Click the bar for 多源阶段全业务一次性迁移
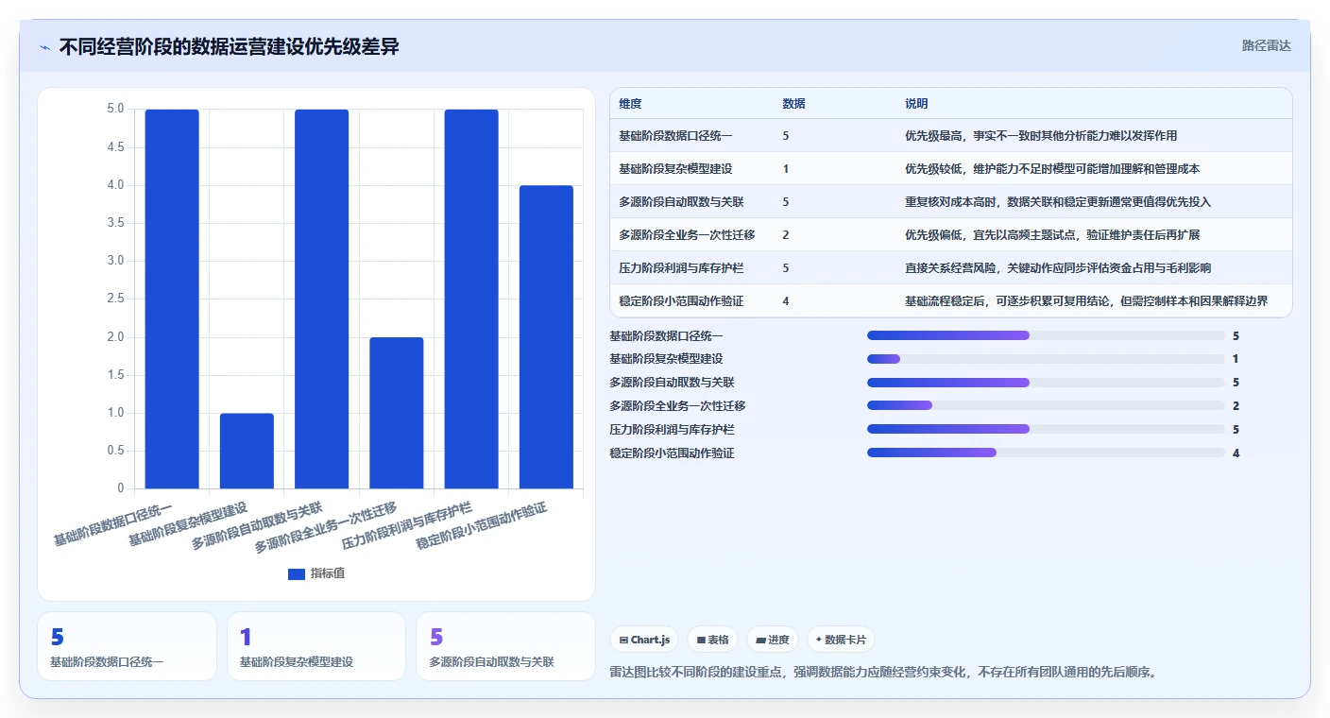The width and height of the screenshot is (1330, 718). click(397, 413)
